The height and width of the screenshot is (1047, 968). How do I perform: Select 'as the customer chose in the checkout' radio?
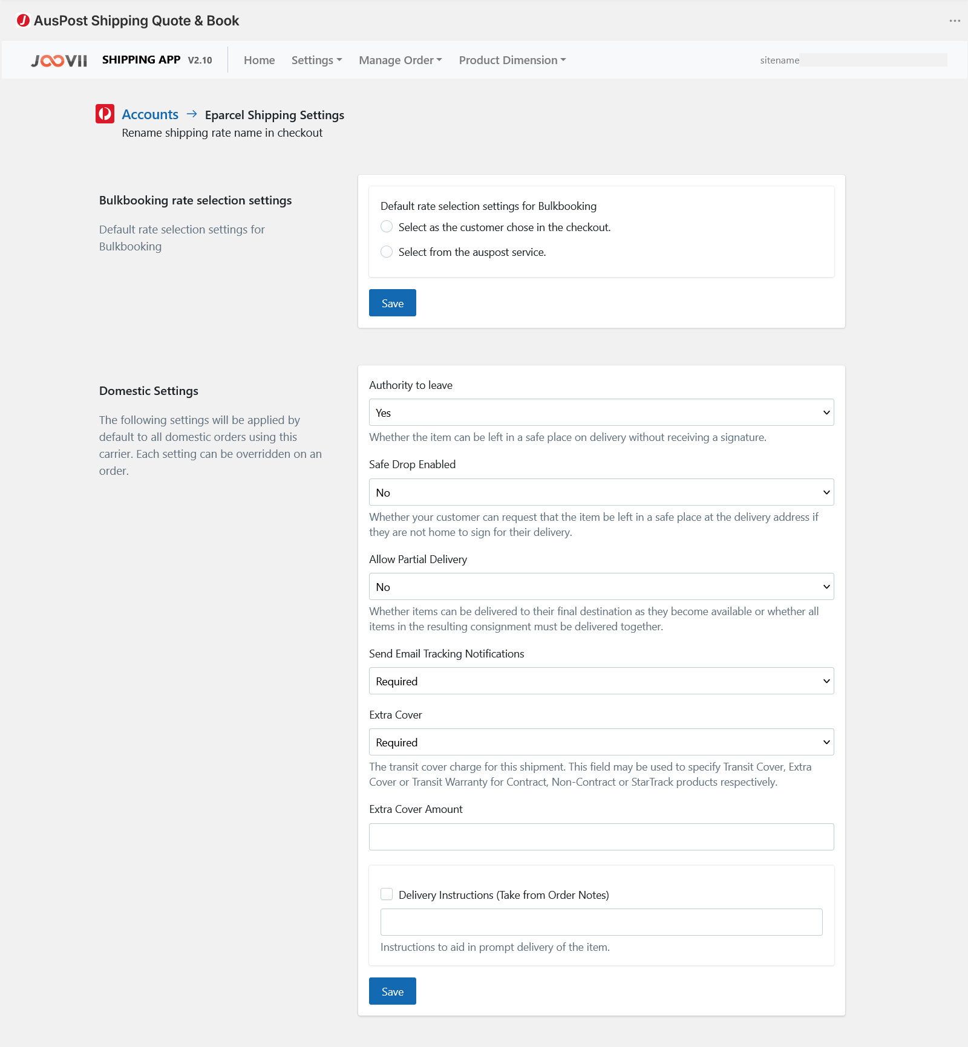(x=387, y=227)
